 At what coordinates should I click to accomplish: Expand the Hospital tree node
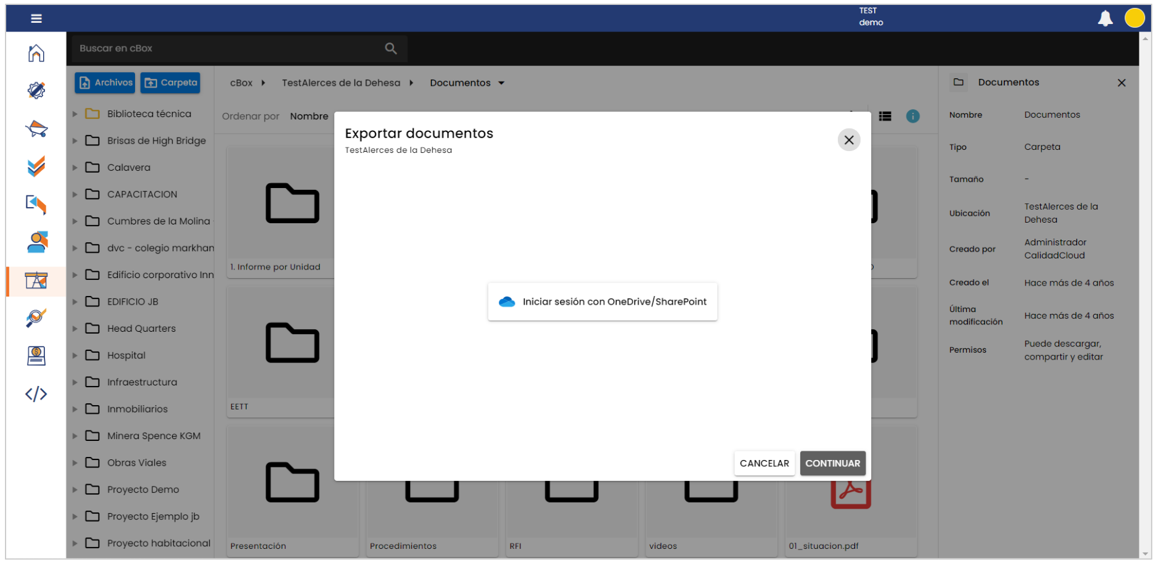[x=75, y=355]
